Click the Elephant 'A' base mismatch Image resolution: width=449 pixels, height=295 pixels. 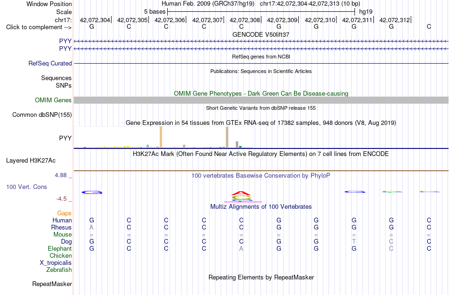point(241,248)
